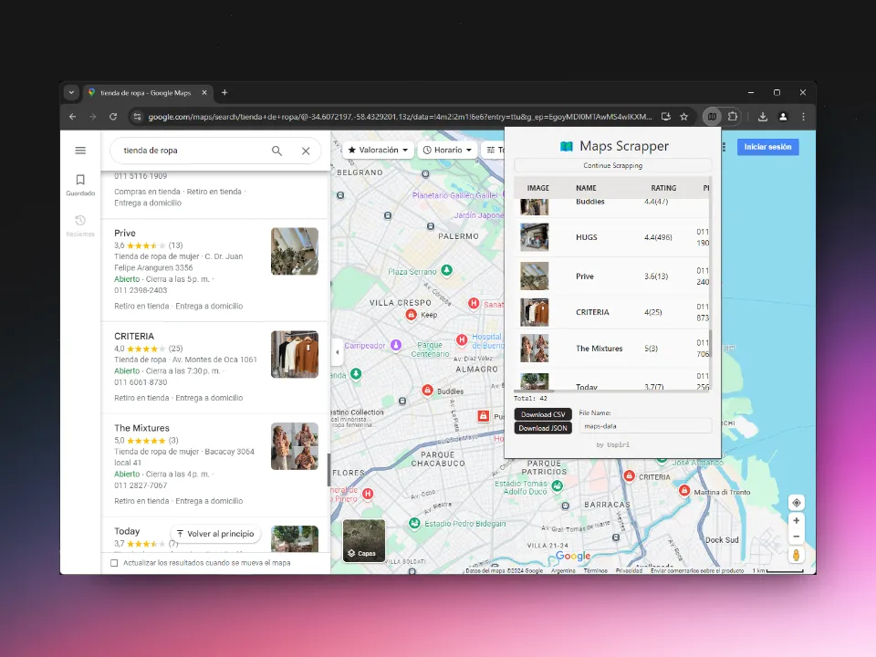This screenshot has width=876, height=657.
Task: Click the results list scrollbar thumb
Action: (328, 469)
